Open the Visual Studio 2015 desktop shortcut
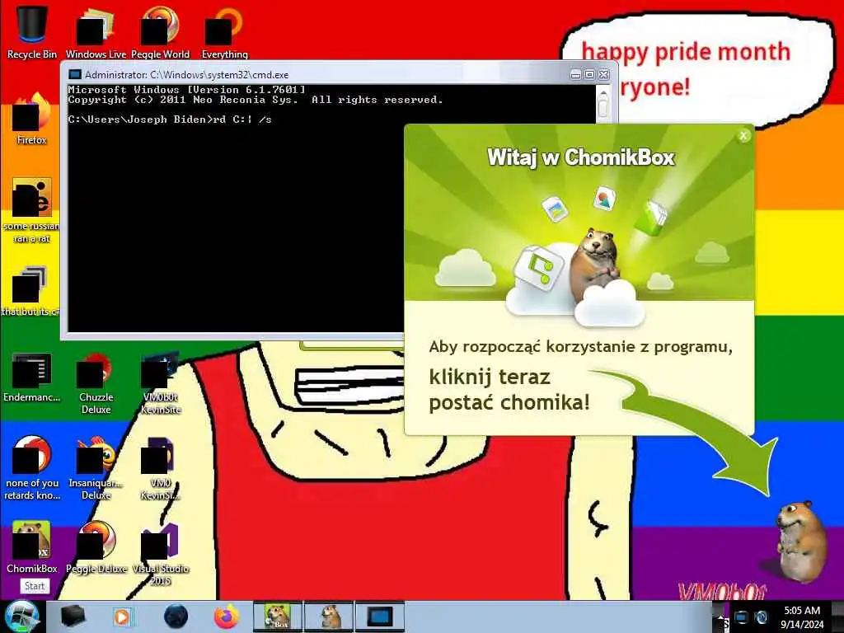 coord(161,555)
